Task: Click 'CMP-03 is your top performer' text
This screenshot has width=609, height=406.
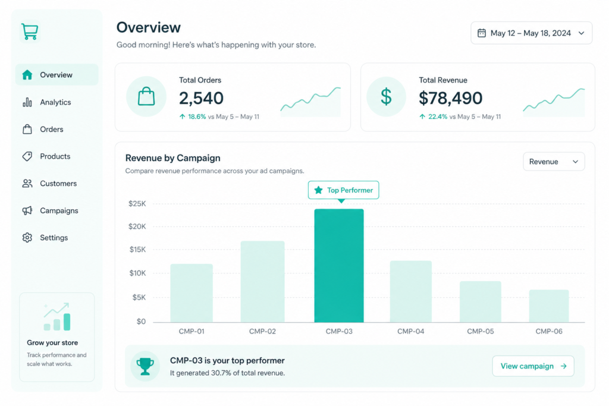Action: (x=227, y=360)
